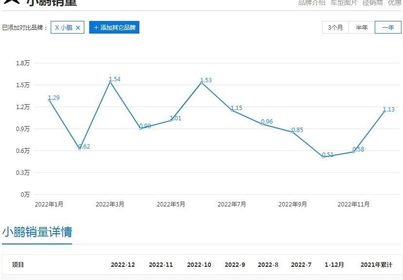Click the 1.01 data point on chart
This screenshot has height=280, width=403.
click(x=171, y=120)
